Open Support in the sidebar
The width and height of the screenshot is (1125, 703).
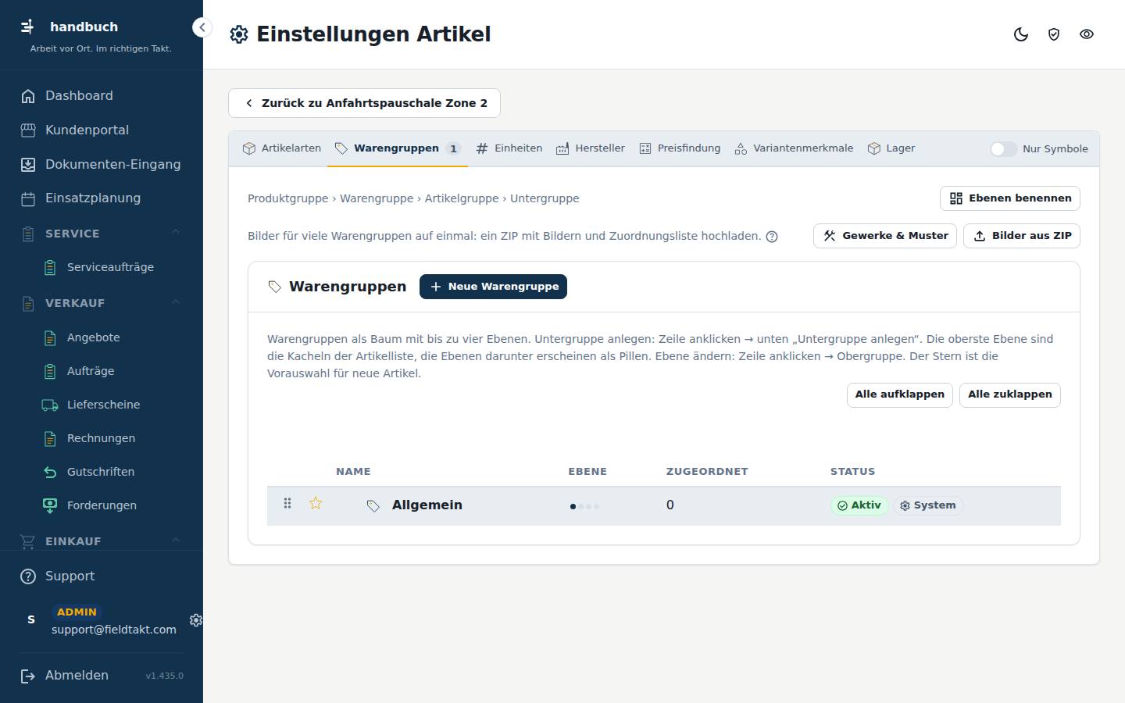pyautogui.click(x=102, y=576)
